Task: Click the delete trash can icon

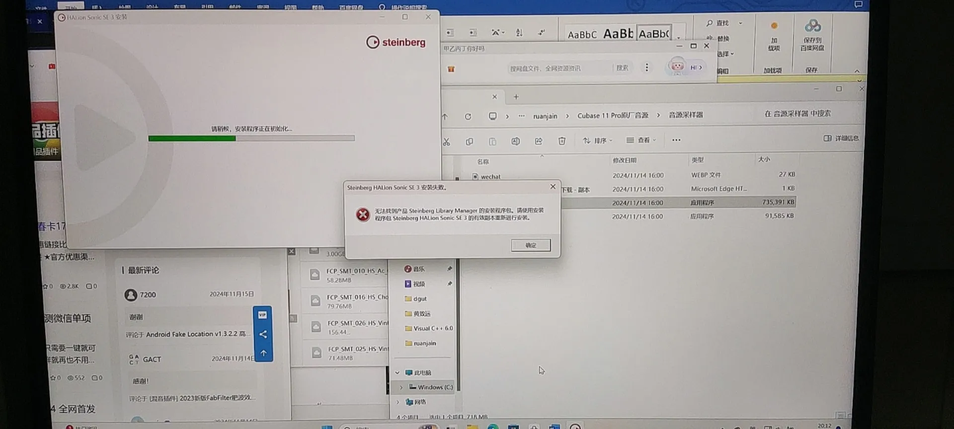Action: click(561, 141)
